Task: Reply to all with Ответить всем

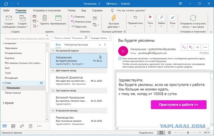Action: click(x=81, y=22)
